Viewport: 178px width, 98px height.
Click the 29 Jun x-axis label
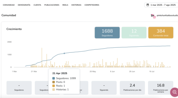132,71
